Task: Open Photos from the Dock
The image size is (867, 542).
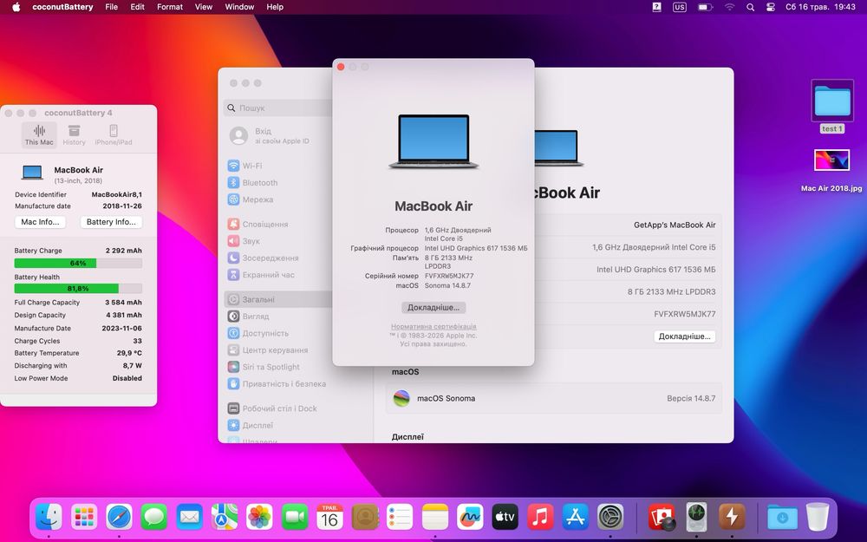Action: tap(259, 518)
